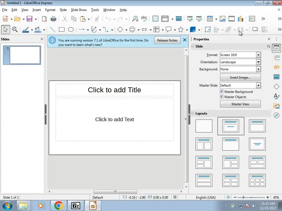Click the Release Notes button

(x=167, y=40)
